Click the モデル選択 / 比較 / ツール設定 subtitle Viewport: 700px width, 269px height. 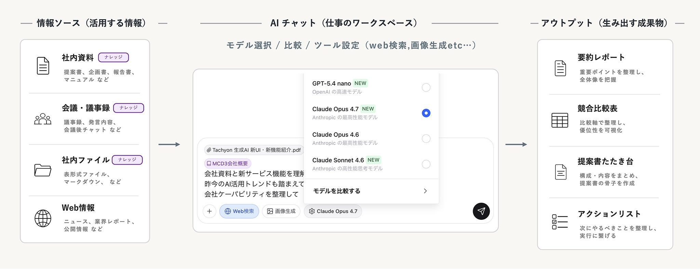pyautogui.click(x=352, y=45)
